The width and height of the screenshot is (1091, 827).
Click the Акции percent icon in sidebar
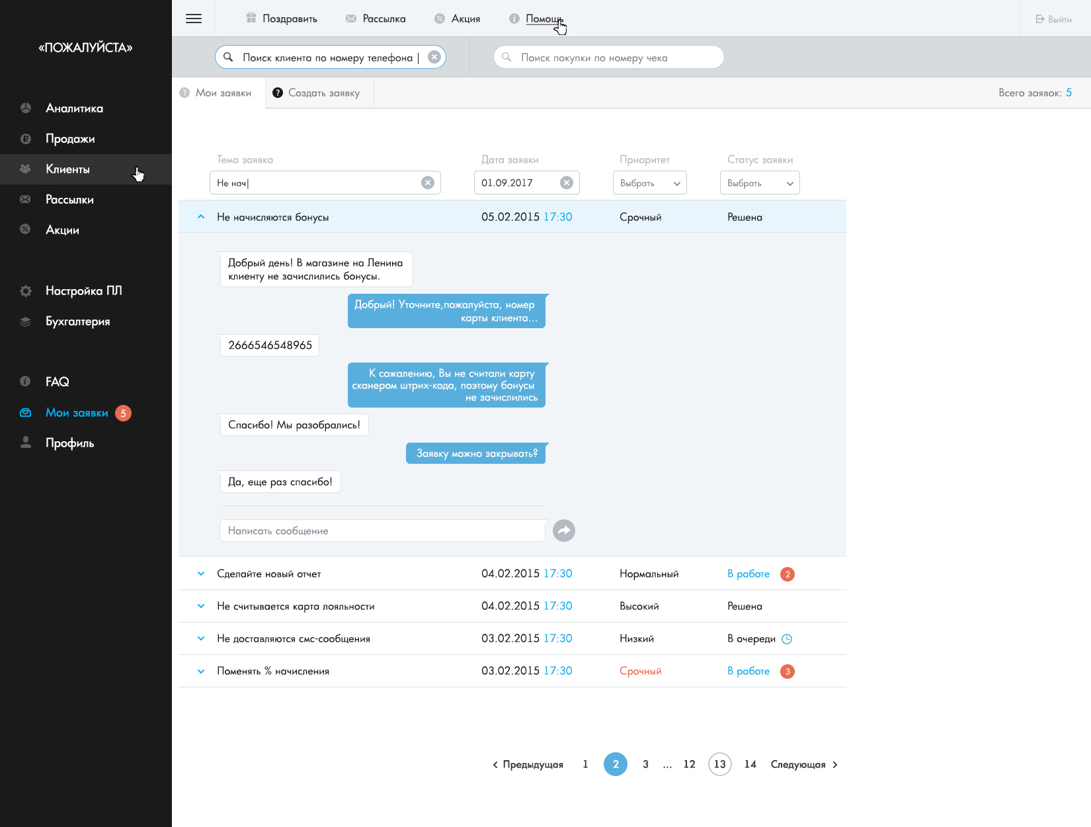(x=26, y=230)
